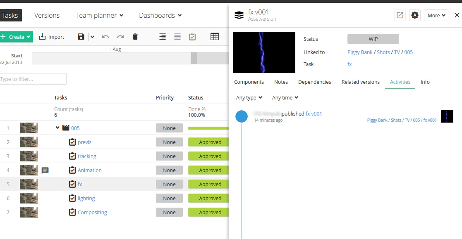Open the Any time filter
462x239 pixels.
(x=285, y=97)
